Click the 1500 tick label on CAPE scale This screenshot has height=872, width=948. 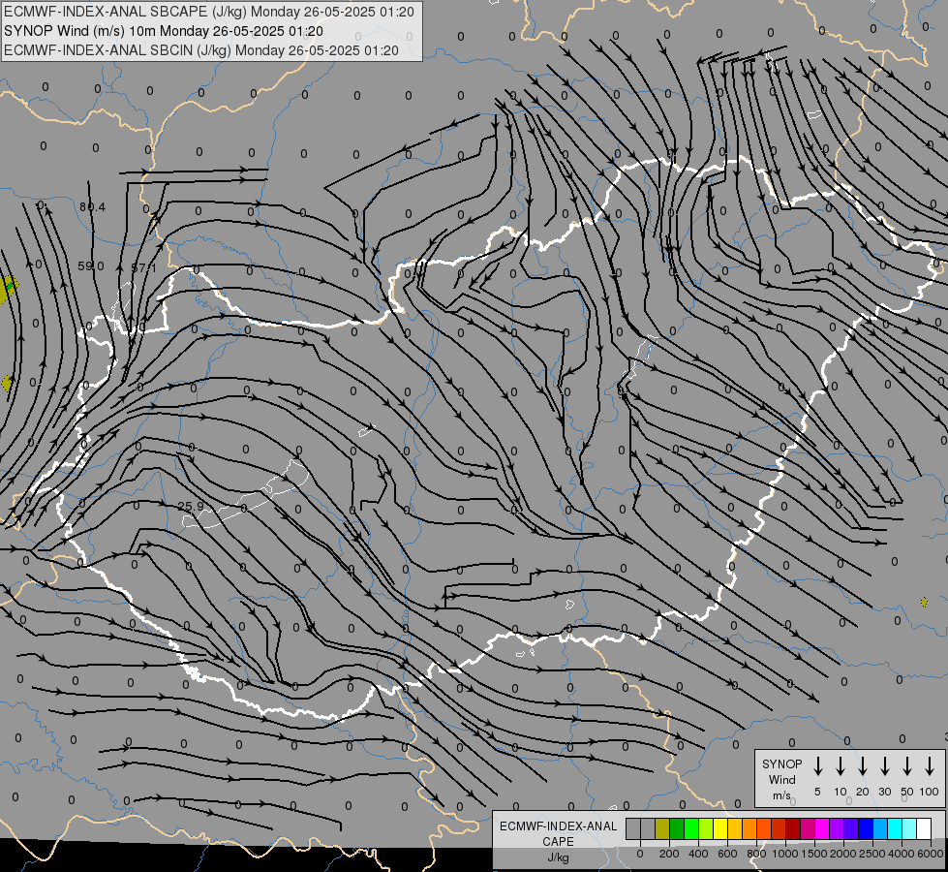pos(814,854)
